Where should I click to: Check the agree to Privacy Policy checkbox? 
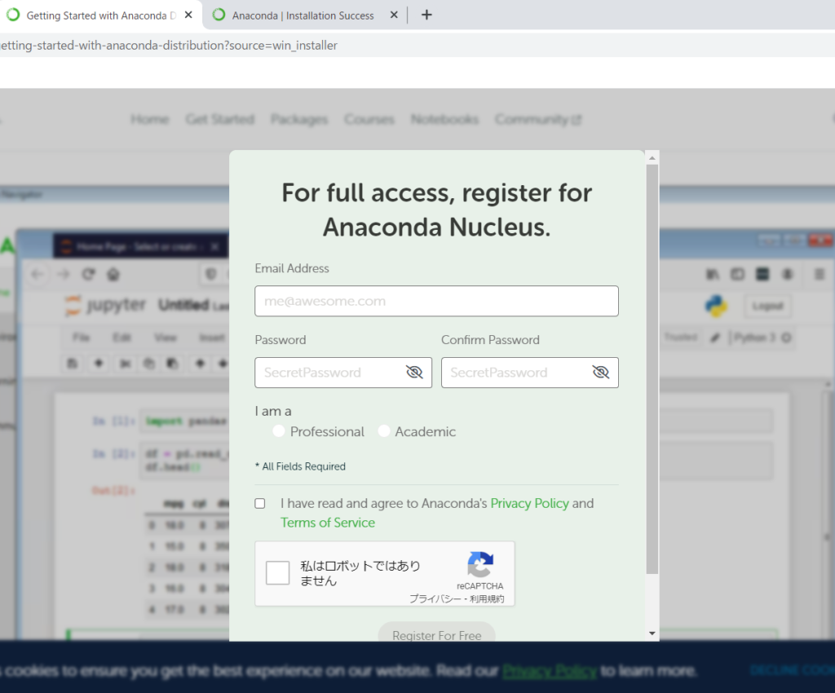pos(260,504)
